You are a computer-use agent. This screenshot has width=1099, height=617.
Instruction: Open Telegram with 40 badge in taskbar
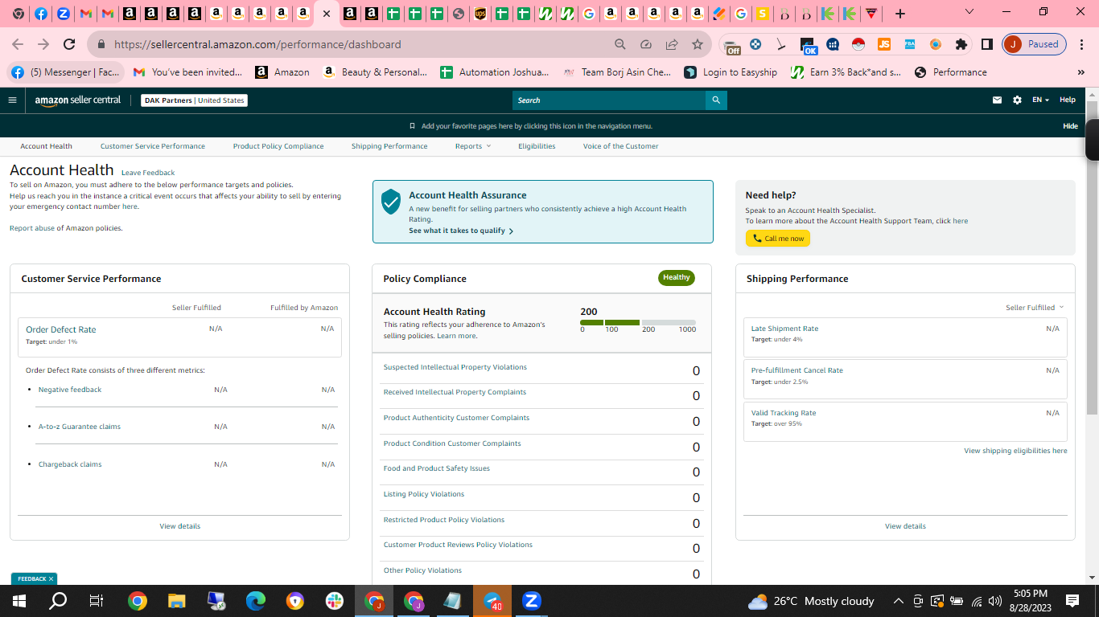point(492,601)
